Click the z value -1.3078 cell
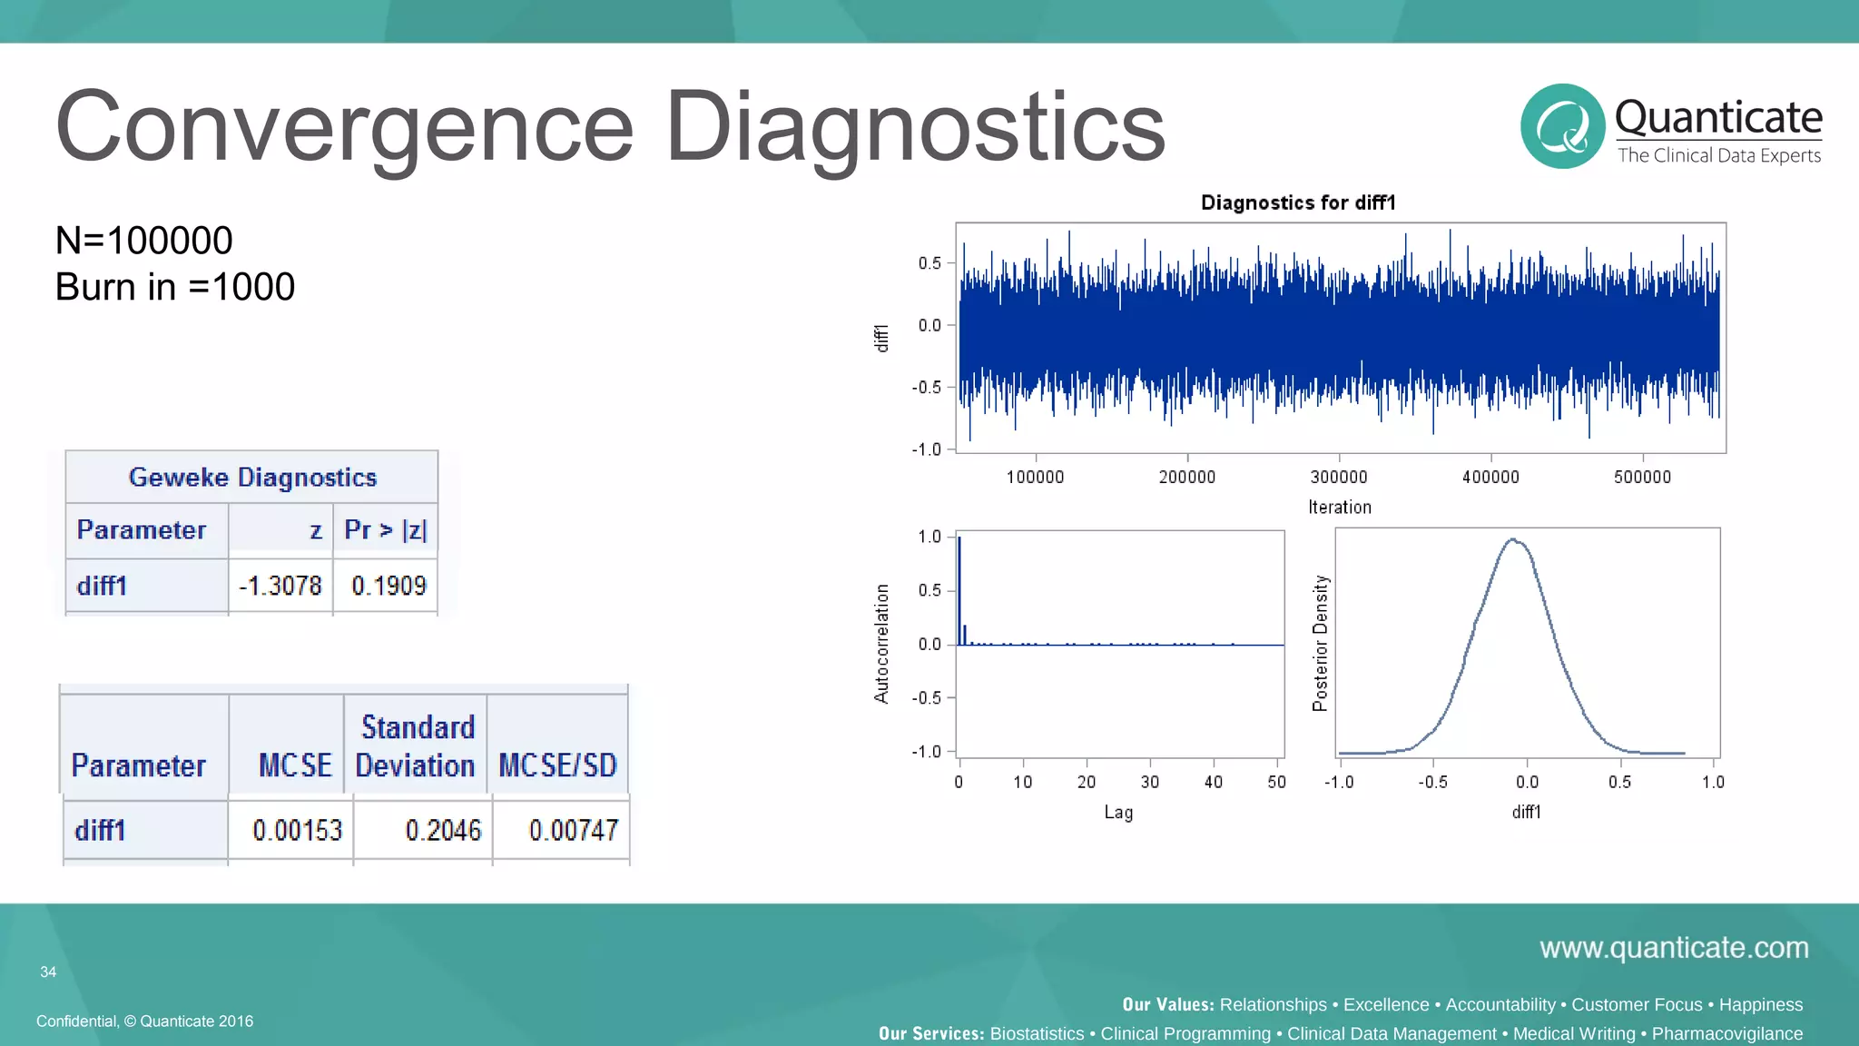1859x1046 pixels. click(x=280, y=586)
